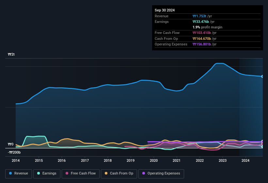Click the 2020 x-axis label
The height and width of the screenshot is (183, 268).
[x=154, y=160]
